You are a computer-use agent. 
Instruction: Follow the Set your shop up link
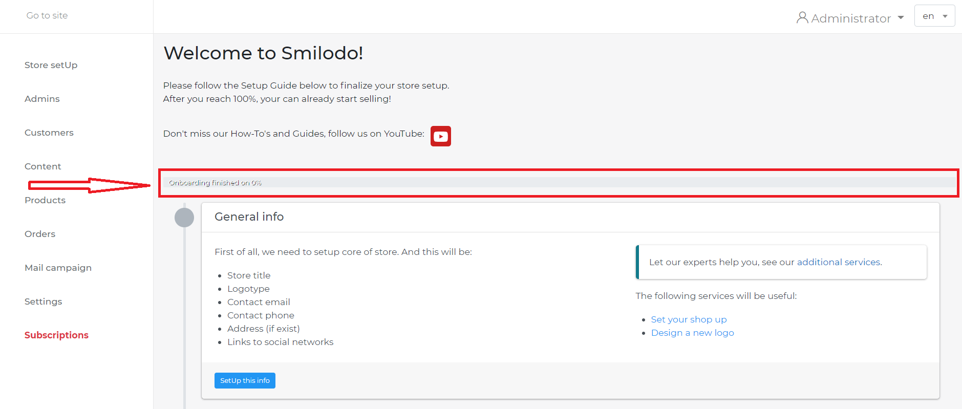click(689, 319)
